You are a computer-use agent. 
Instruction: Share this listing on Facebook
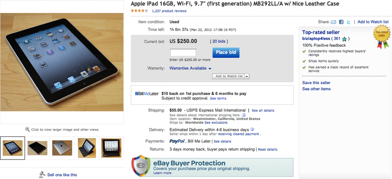coord(341,22)
